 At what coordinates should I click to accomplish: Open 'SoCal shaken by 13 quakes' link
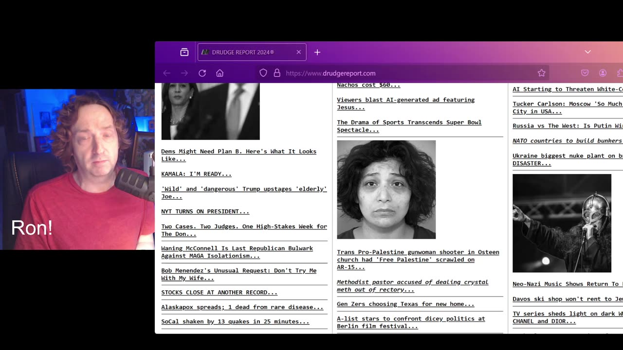236,321
